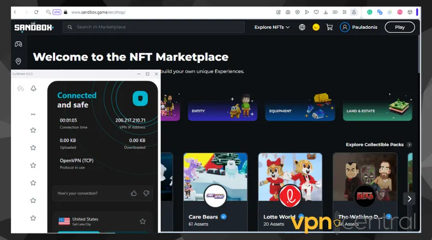Click the United States flag icon

[64, 221]
